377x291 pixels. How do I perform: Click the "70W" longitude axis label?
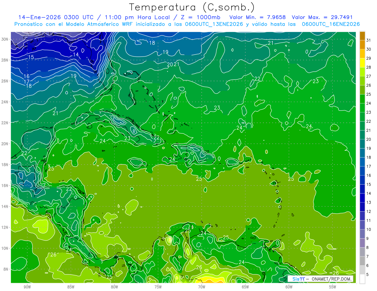pyautogui.click(x=202, y=287)
